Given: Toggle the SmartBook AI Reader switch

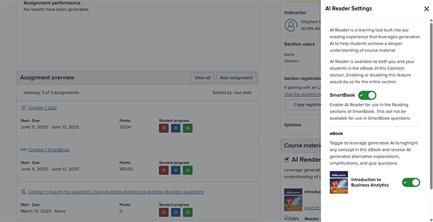Looking at the screenshot, I should pyautogui.click(x=367, y=96).
